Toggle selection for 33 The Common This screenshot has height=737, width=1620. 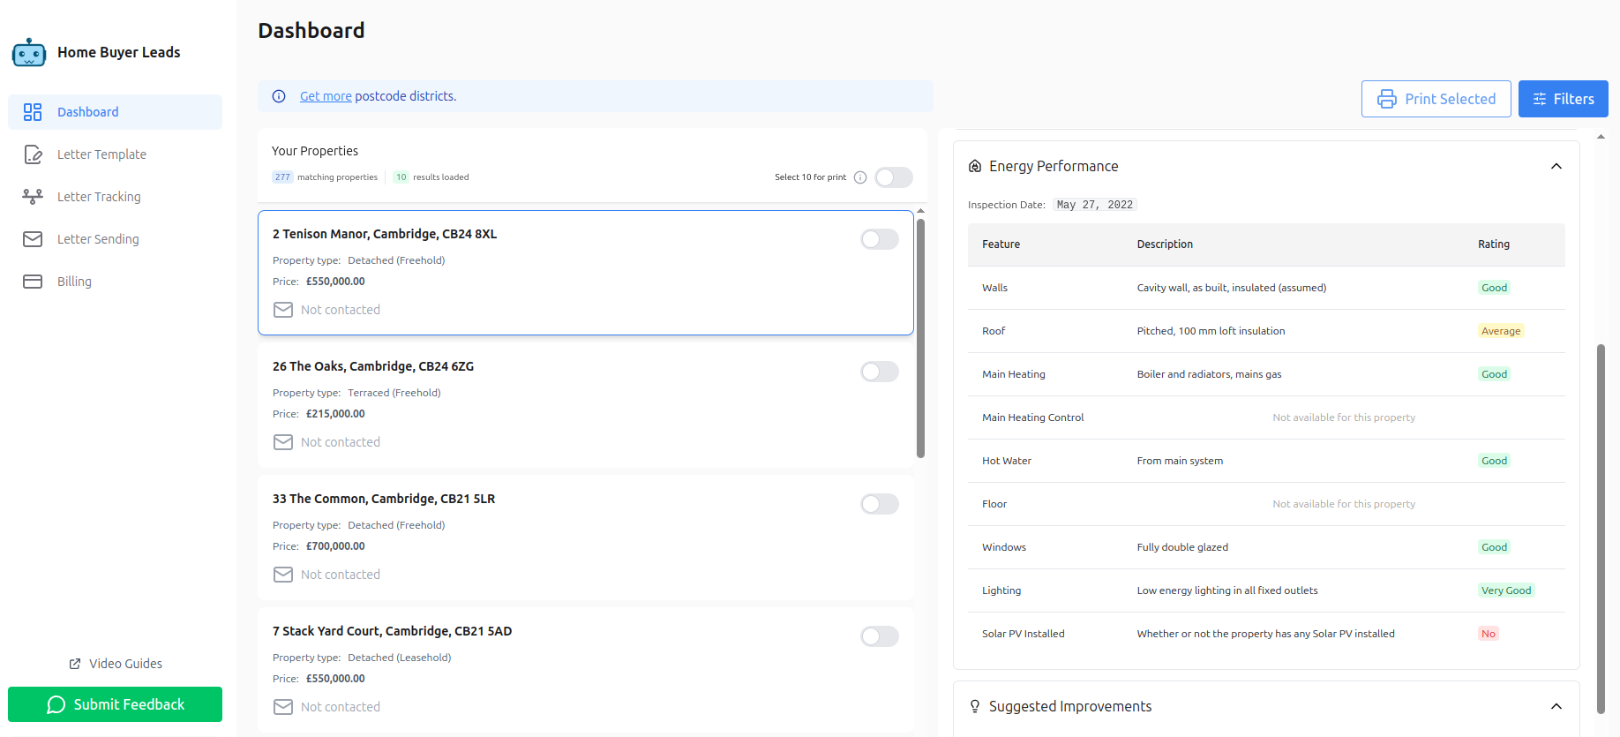click(880, 504)
